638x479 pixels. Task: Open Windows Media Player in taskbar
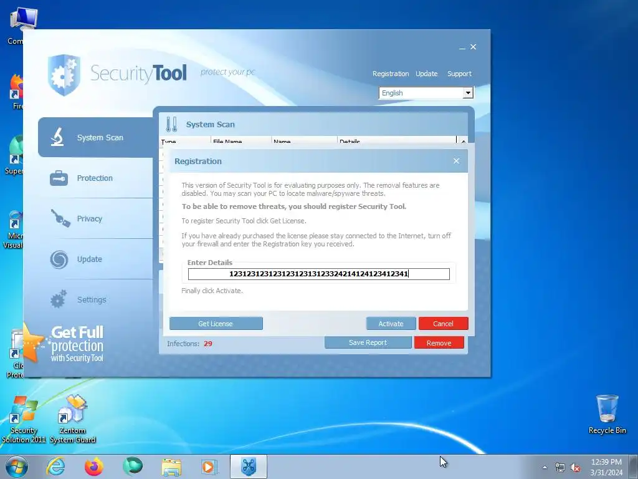click(x=210, y=467)
